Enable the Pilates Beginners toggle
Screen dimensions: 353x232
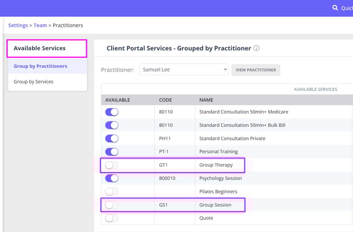[x=112, y=191]
